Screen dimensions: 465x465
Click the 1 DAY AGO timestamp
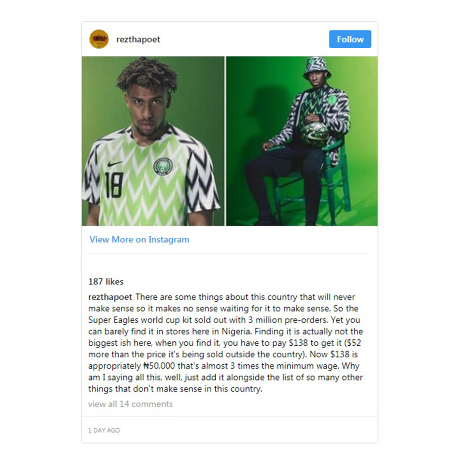click(x=104, y=430)
